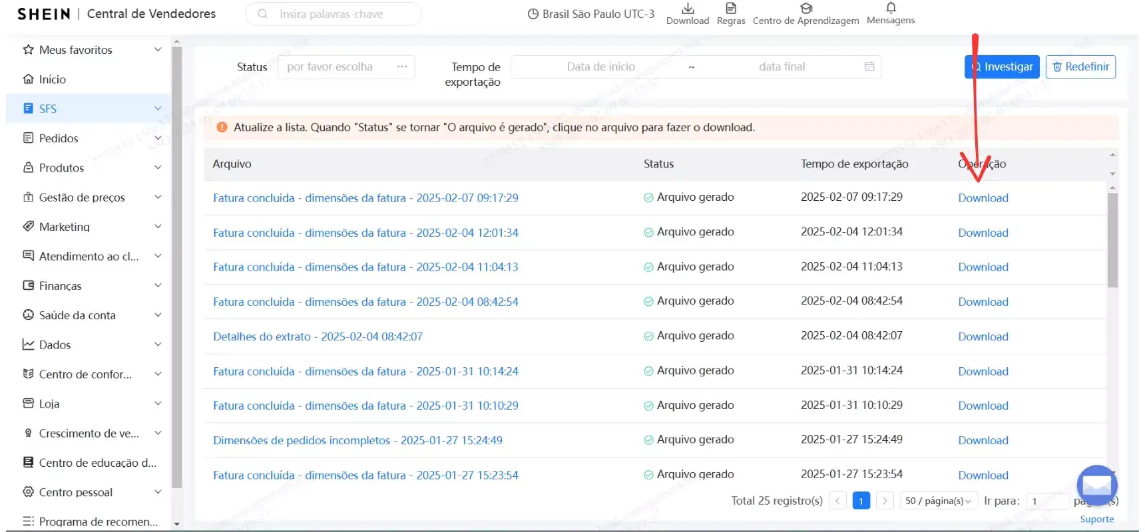This screenshot has width=1145, height=532.
Task: Click the Dados chart icon
Action: [x=28, y=344]
